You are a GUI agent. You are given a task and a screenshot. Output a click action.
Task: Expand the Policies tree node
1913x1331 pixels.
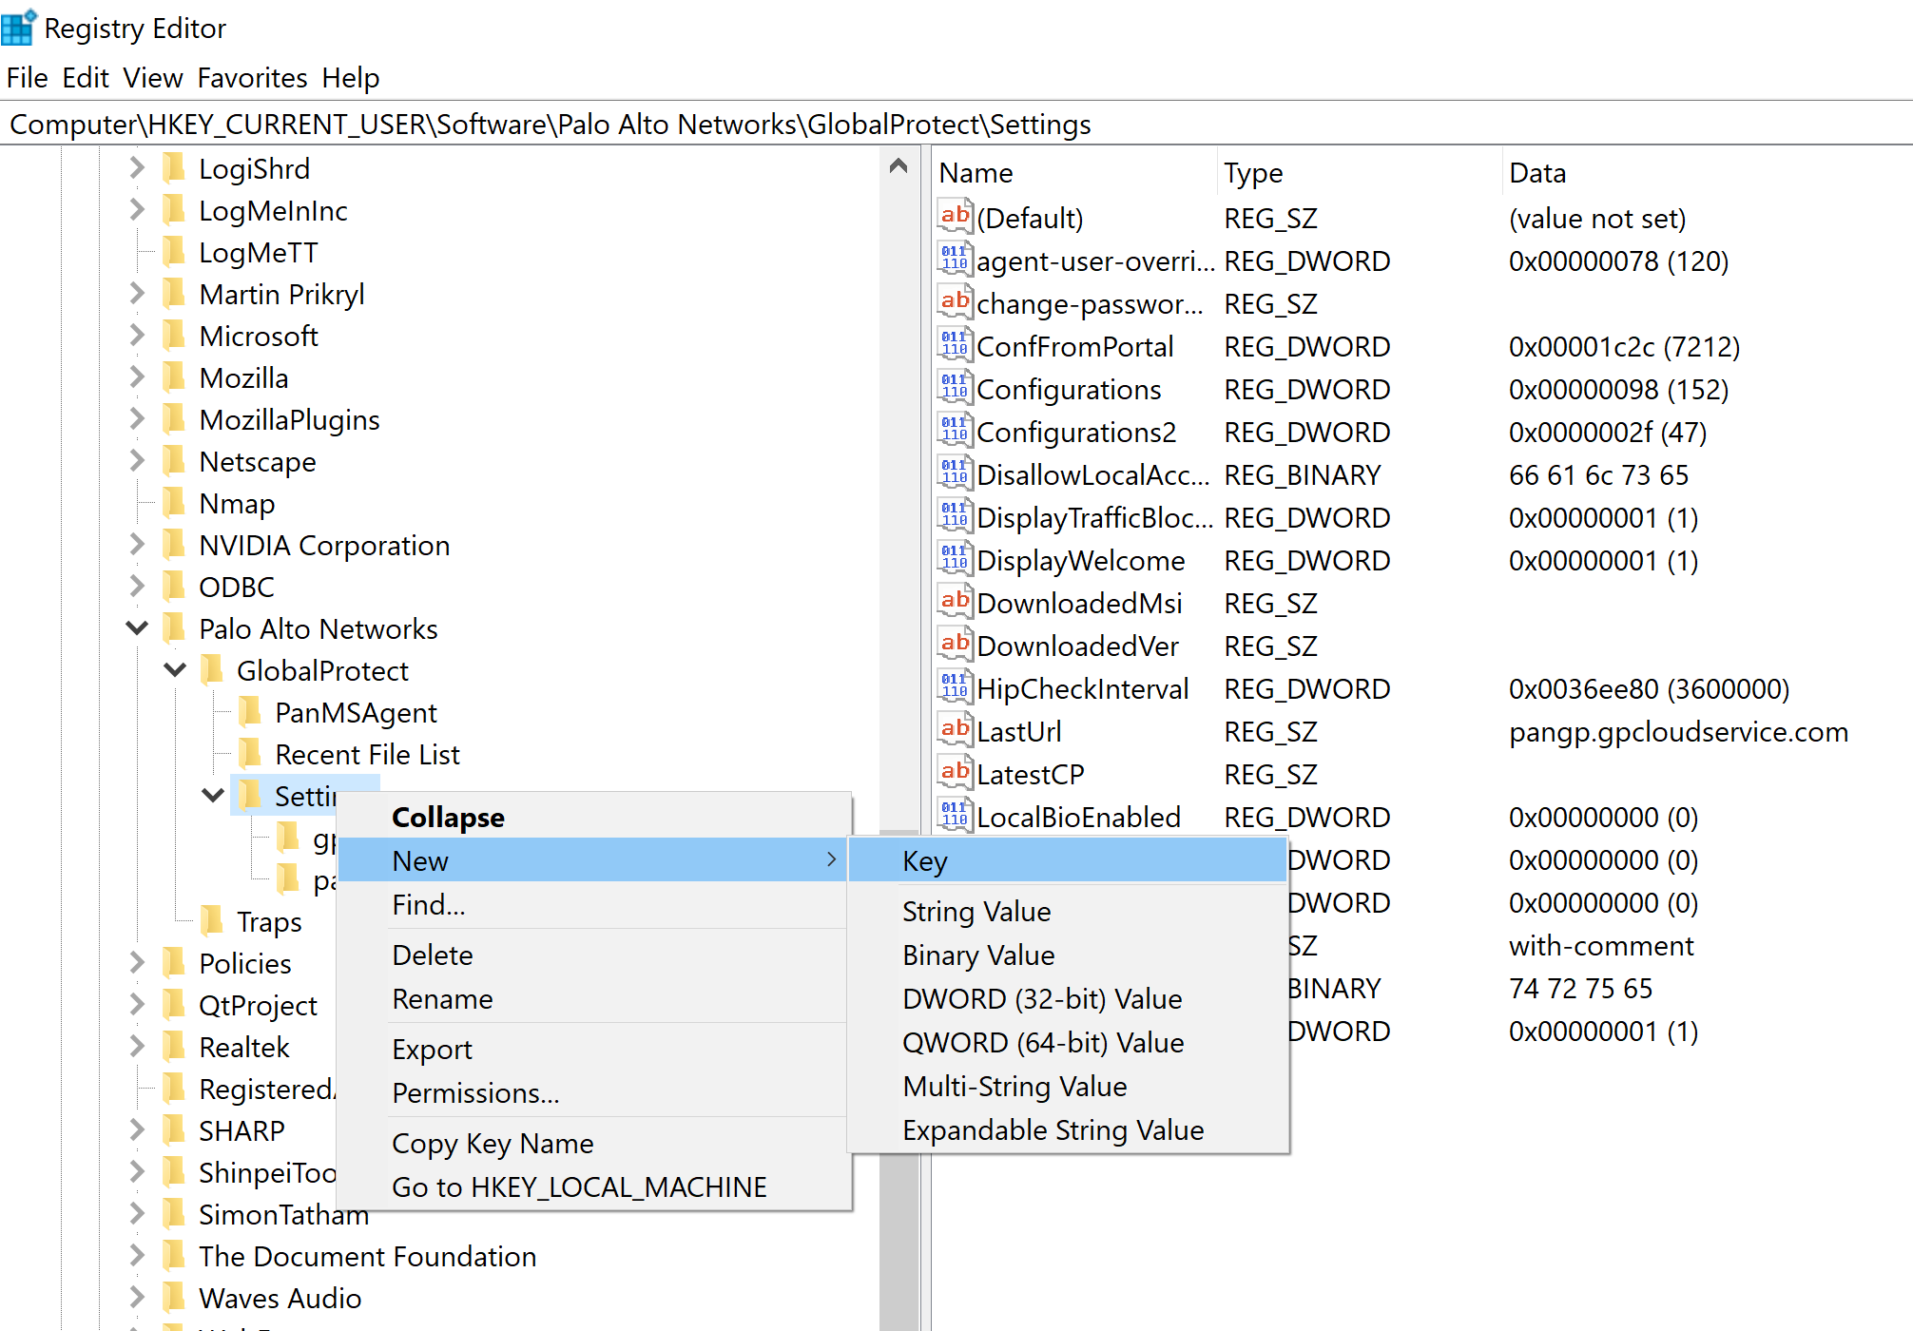137,963
